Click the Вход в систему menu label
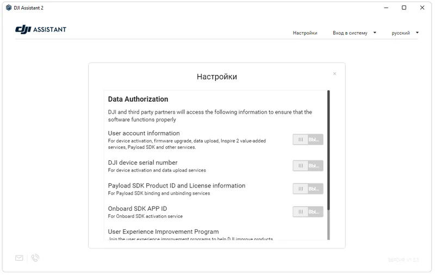Screen dimensions: 435x275 click(350, 33)
